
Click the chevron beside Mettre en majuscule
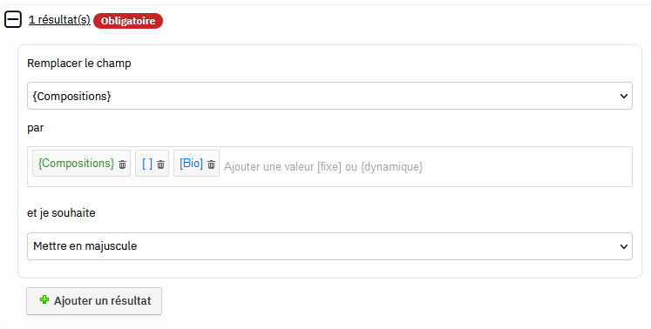click(624, 247)
